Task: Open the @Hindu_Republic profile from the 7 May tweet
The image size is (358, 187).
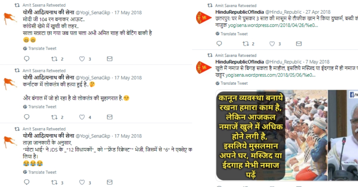Action: [x=283, y=62]
